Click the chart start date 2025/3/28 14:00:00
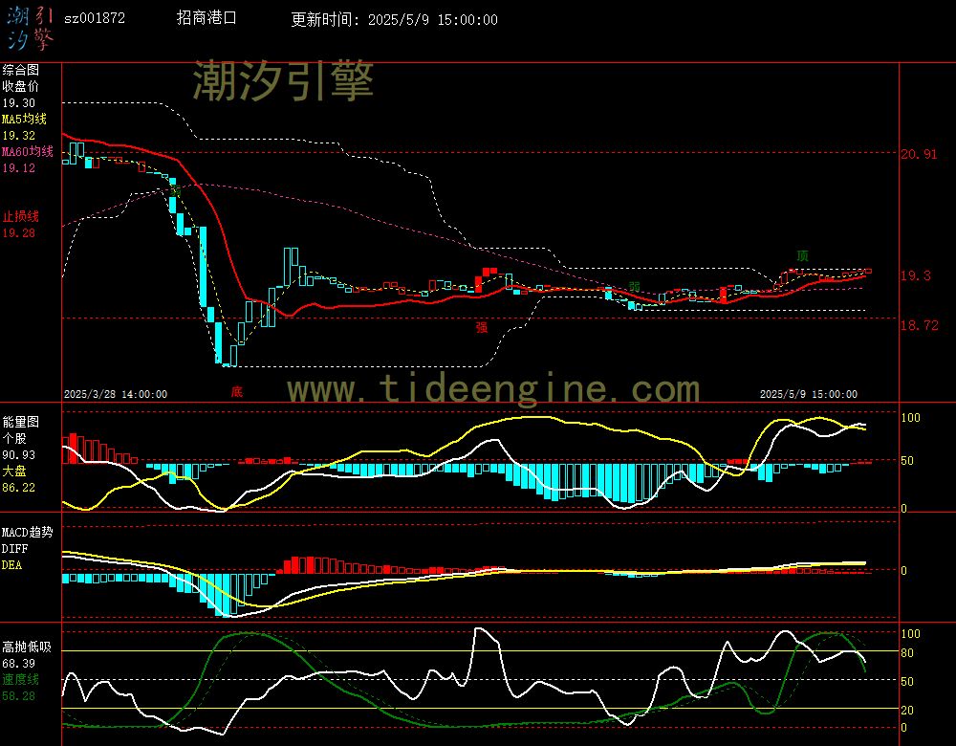This screenshot has height=746, width=956. click(x=116, y=395)
